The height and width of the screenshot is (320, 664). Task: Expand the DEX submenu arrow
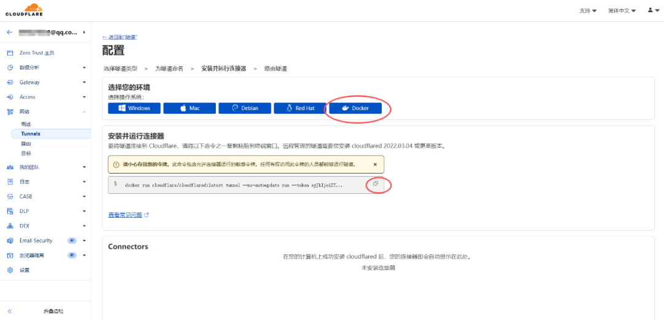coord(84,226)
